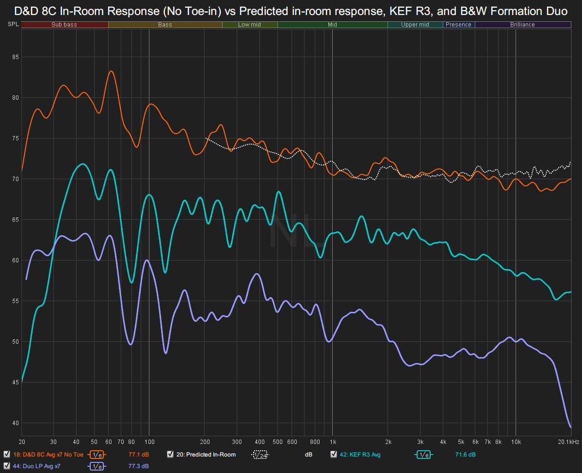Click the 77.3 dB readout for Duo LP

[x=138, y=466]
